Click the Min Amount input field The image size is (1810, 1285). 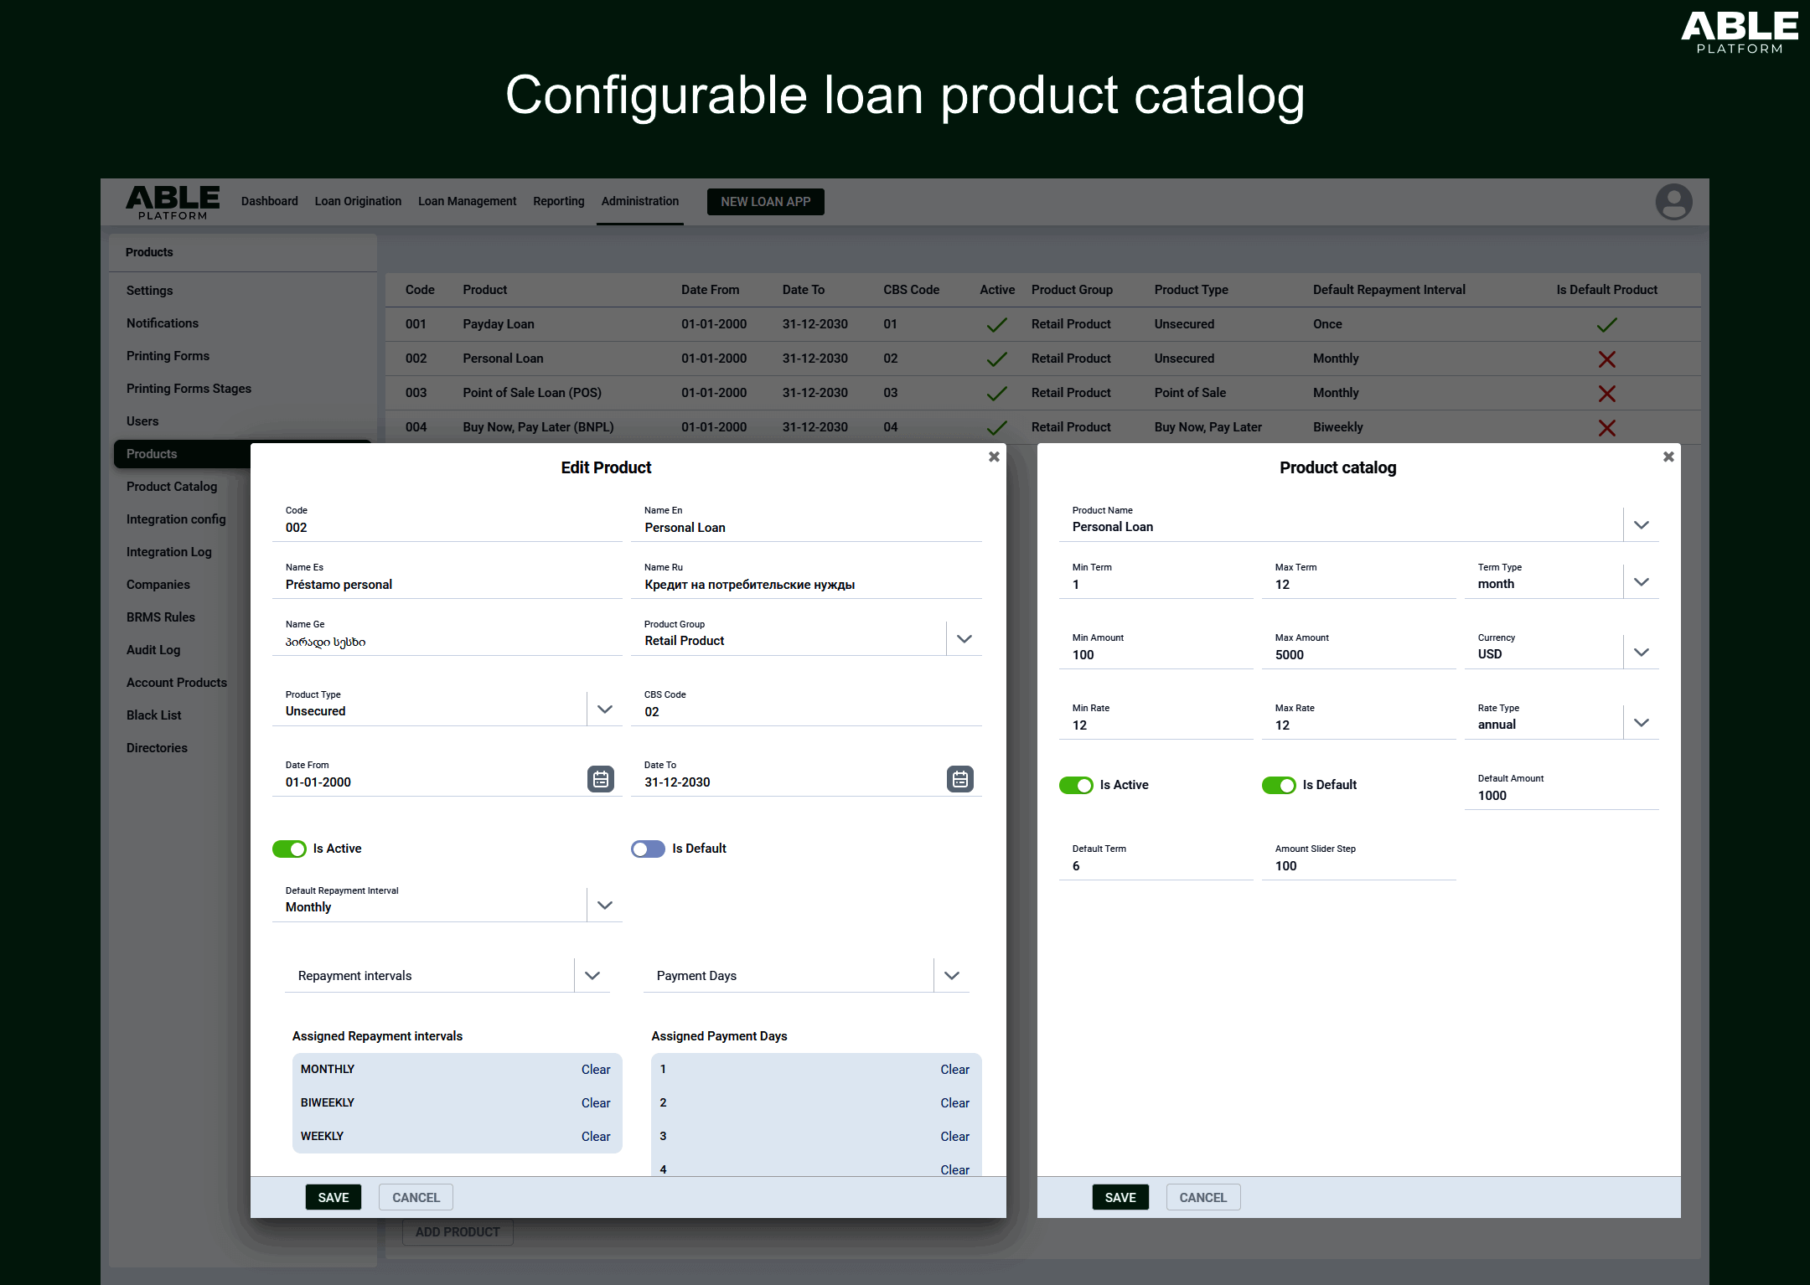point(1156,654)
